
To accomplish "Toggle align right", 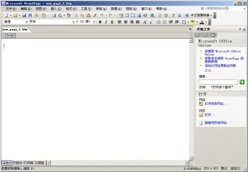I will pos(131,22).
